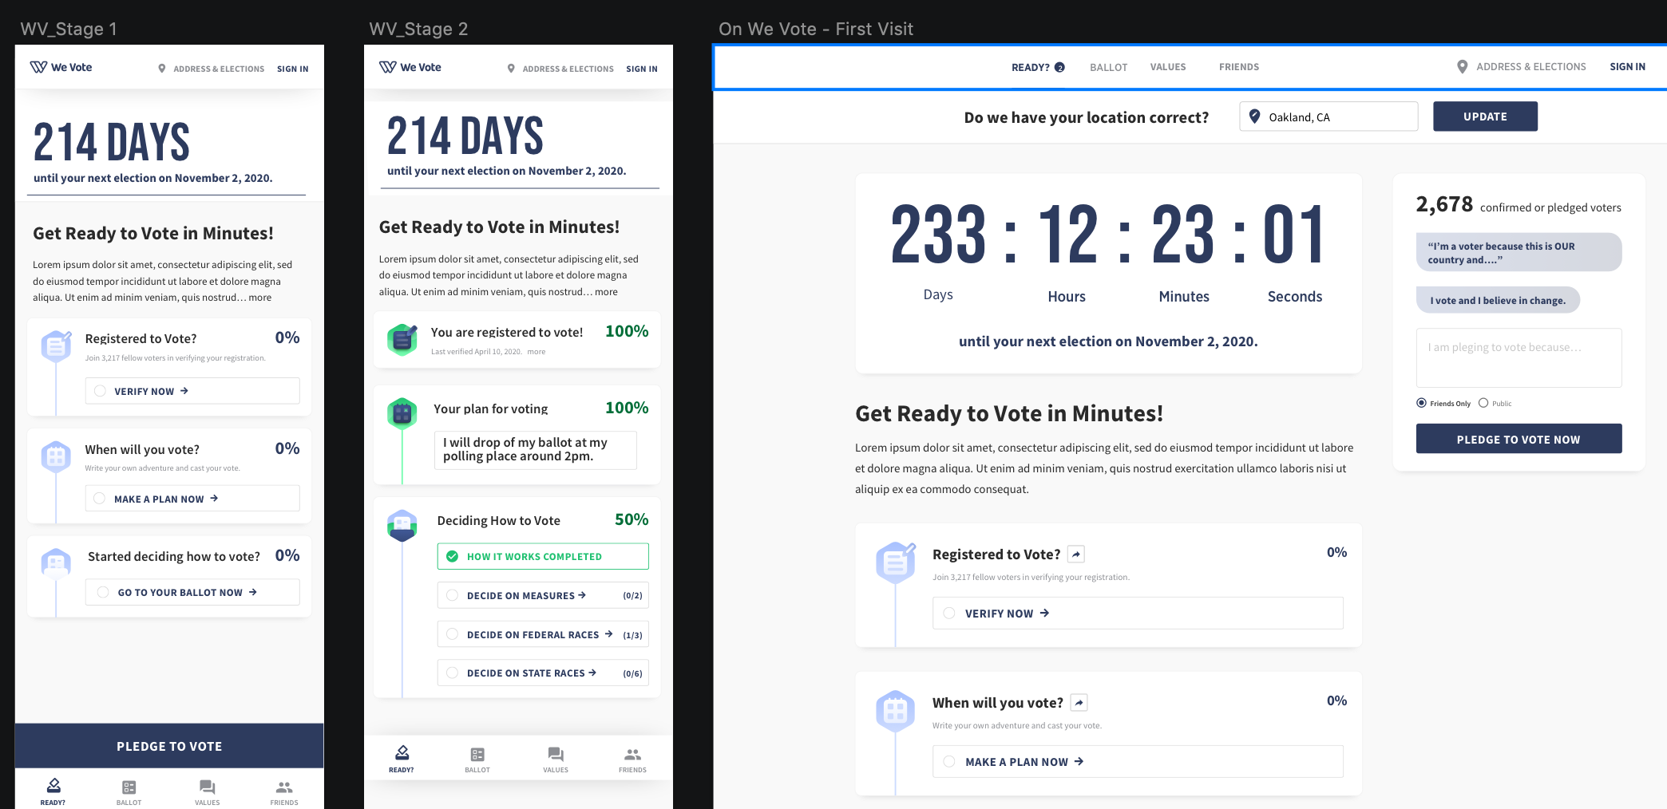Select the Public radio button

1484,403
